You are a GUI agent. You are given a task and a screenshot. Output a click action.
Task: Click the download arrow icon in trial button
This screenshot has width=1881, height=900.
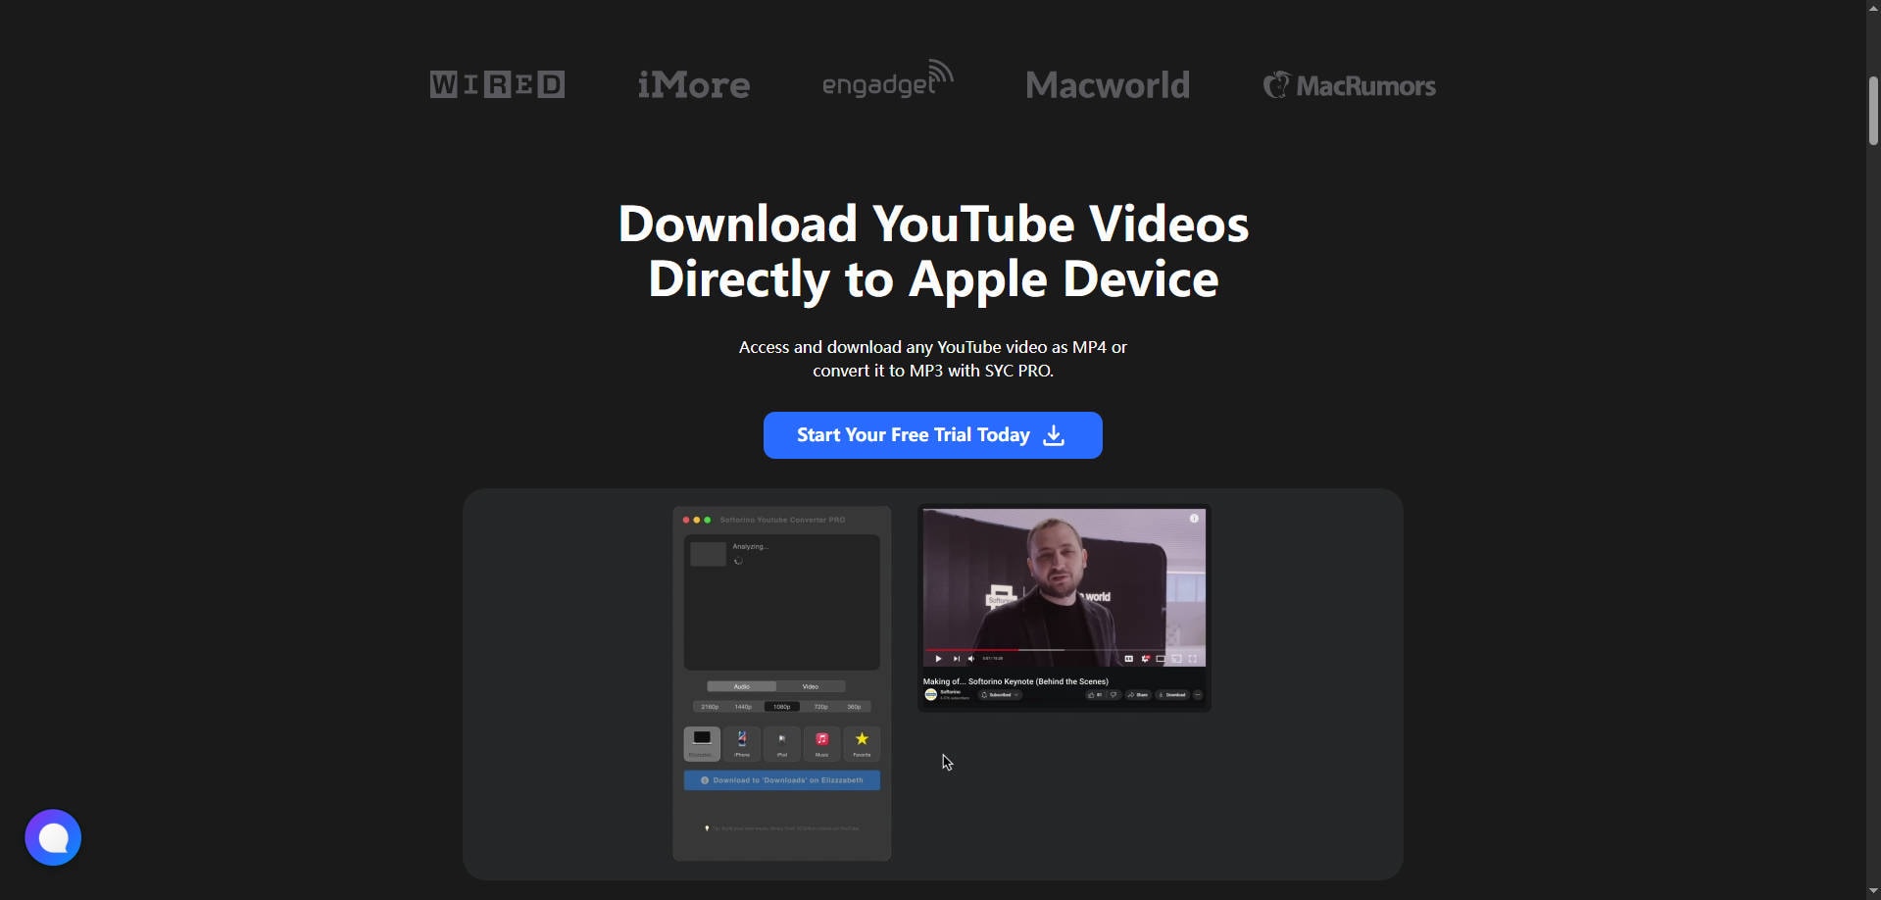(1054, 435)
